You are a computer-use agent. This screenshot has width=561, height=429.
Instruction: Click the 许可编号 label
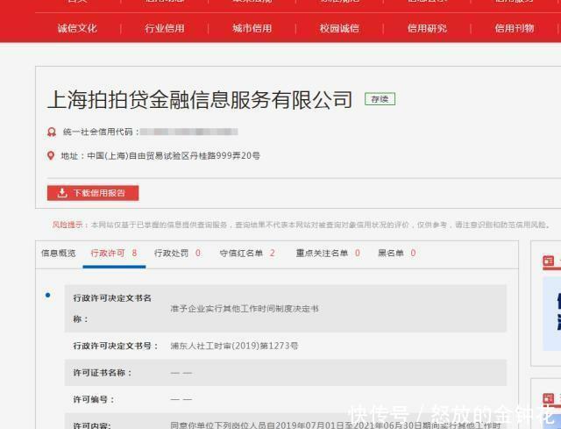click(94, 400)
